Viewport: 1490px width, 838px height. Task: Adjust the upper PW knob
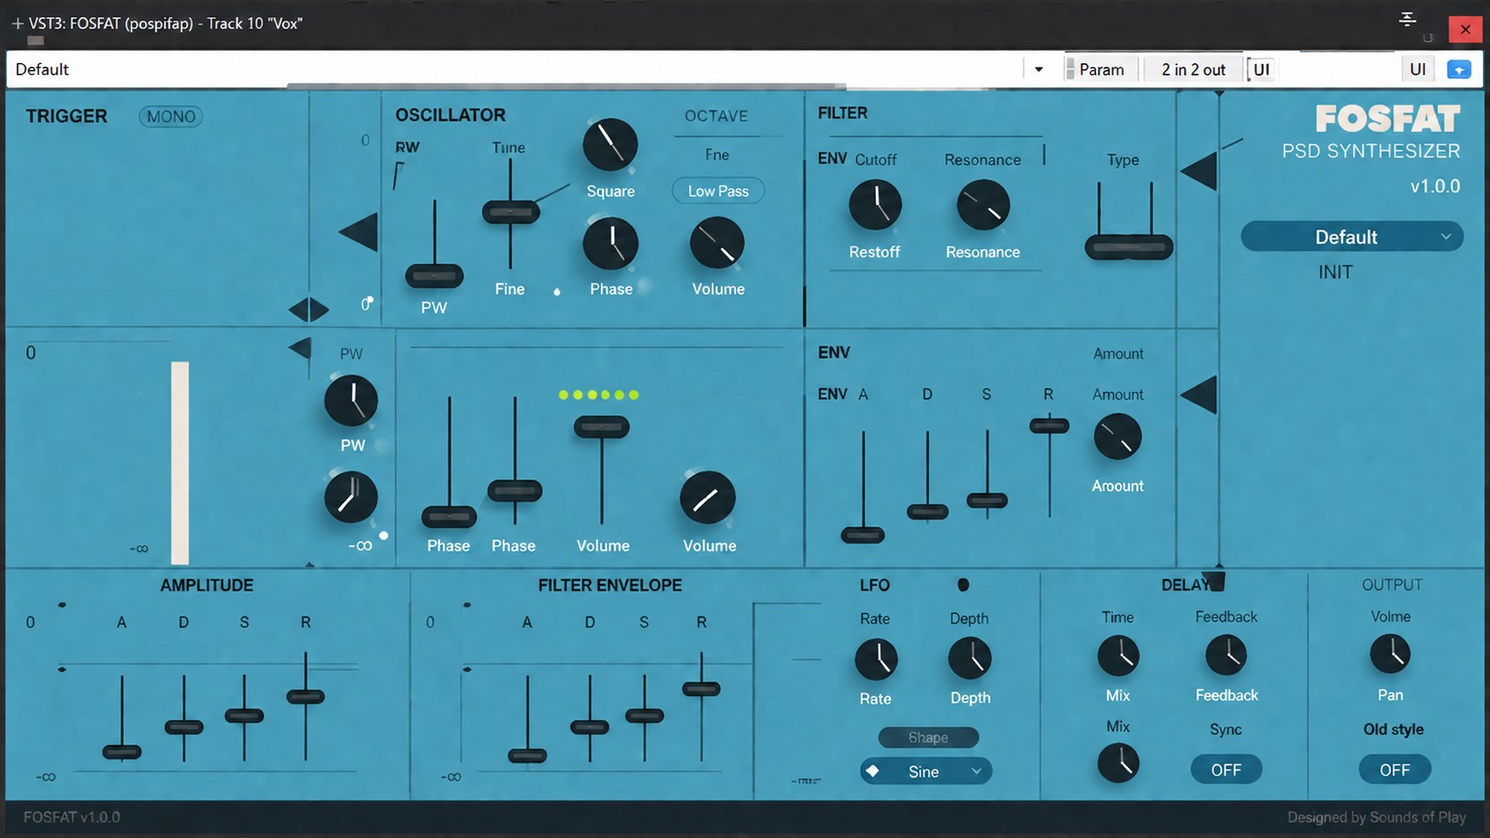tap(351, 401)
